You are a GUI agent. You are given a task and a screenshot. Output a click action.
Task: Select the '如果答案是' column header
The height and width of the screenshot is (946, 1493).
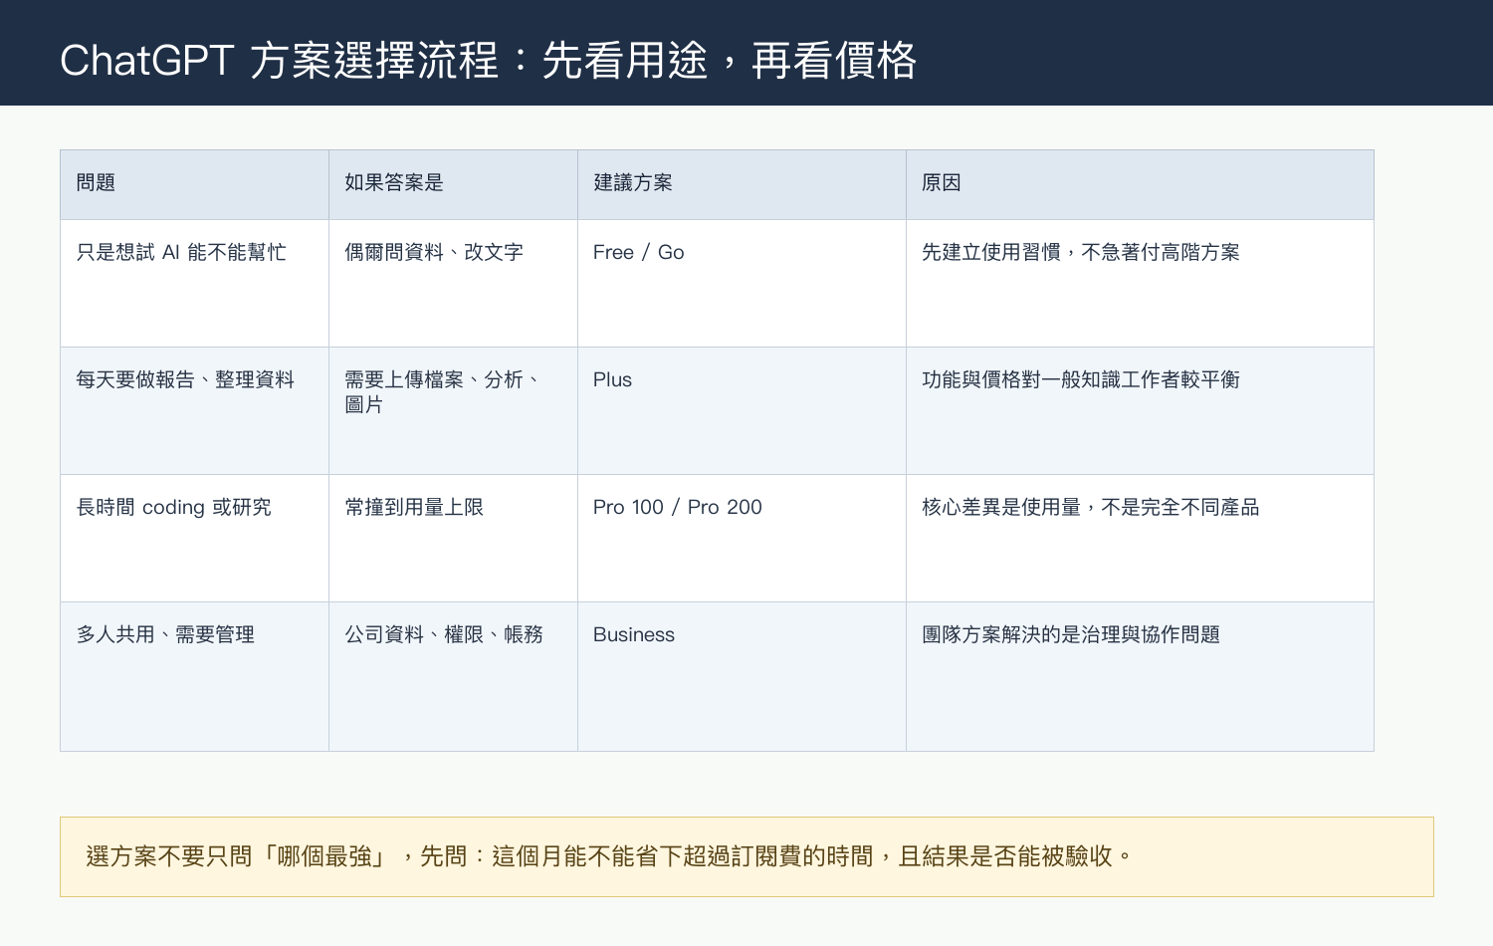tap(453, 184)
